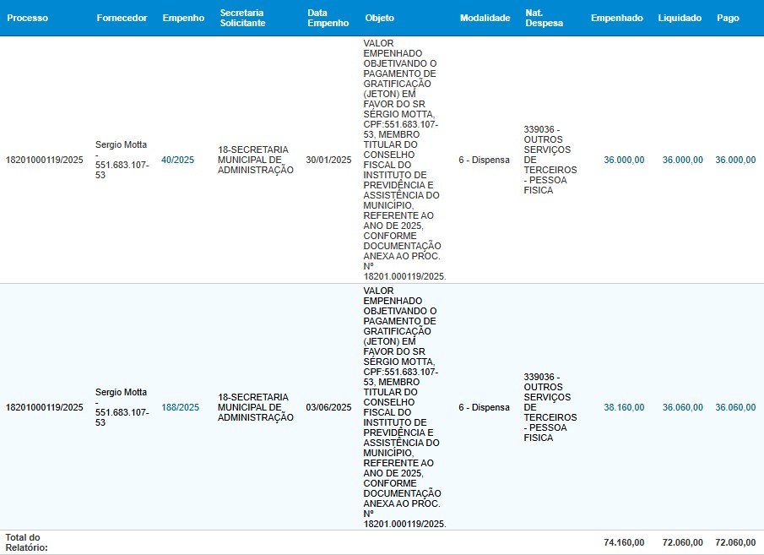Screen dimensions: 764x555
Task: Click the Data Empenho column header
Action: click(x=328, y=18)
